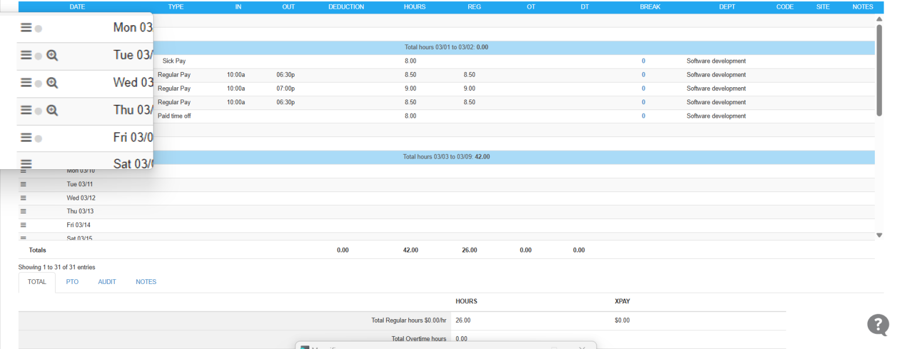Open the AUDIT tab
The image size is (900, 349).
click(x=107, y=282)
